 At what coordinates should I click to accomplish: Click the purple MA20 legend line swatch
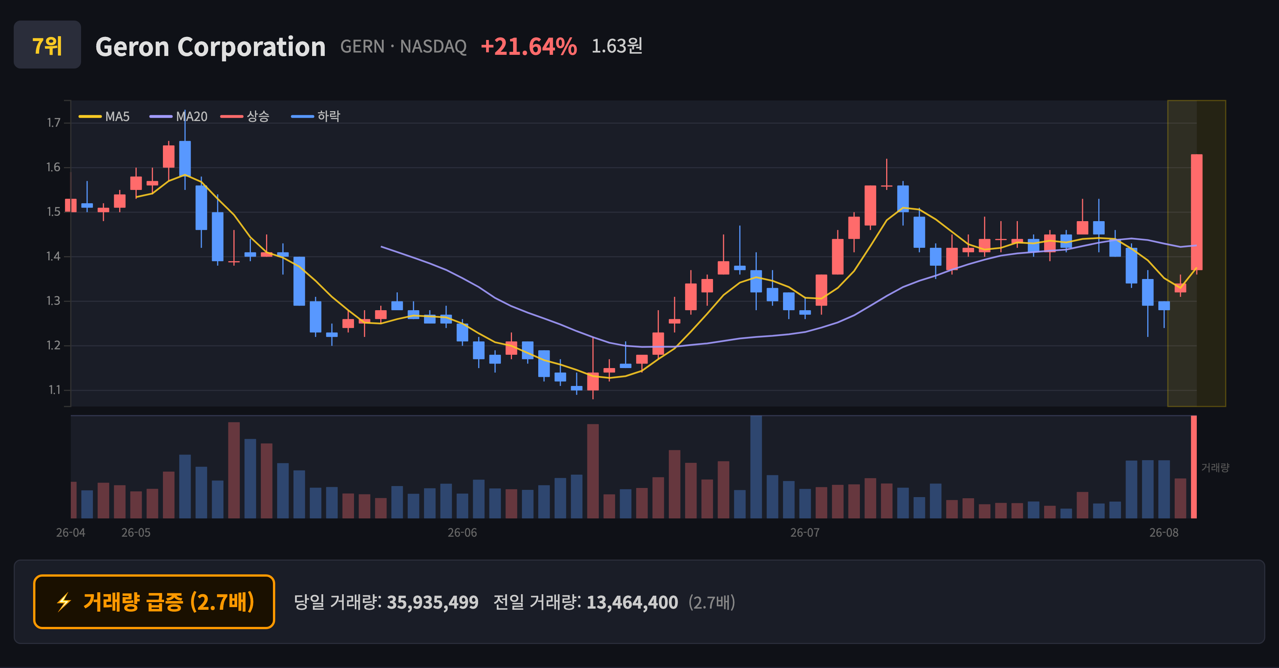pos(161,116)
